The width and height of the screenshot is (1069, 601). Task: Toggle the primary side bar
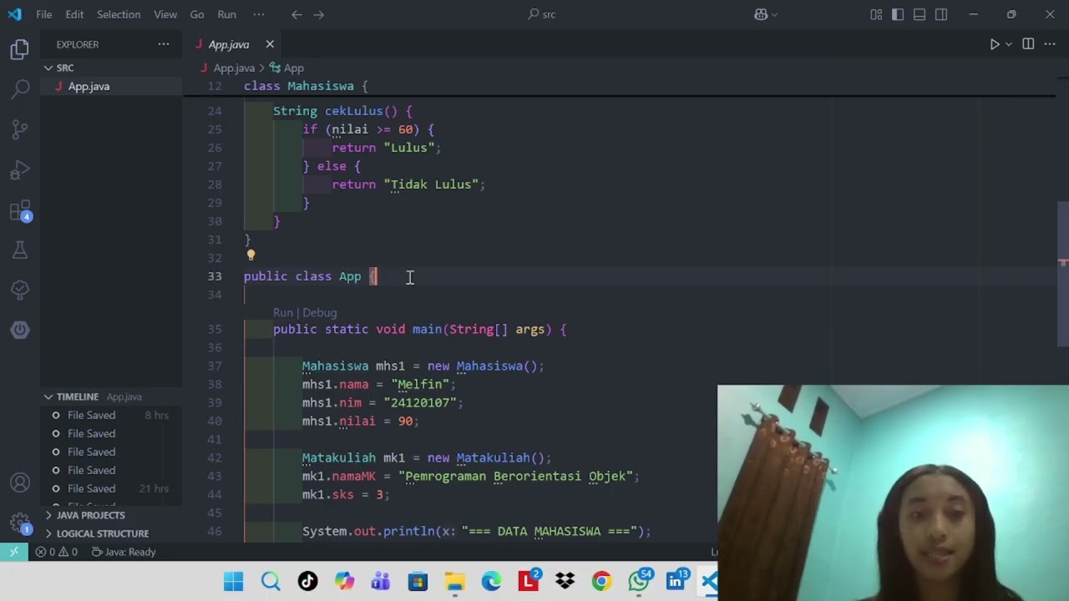point(898,14)
